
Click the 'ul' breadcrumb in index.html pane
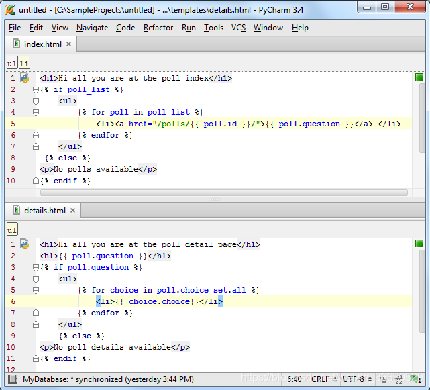pos(12,63)
